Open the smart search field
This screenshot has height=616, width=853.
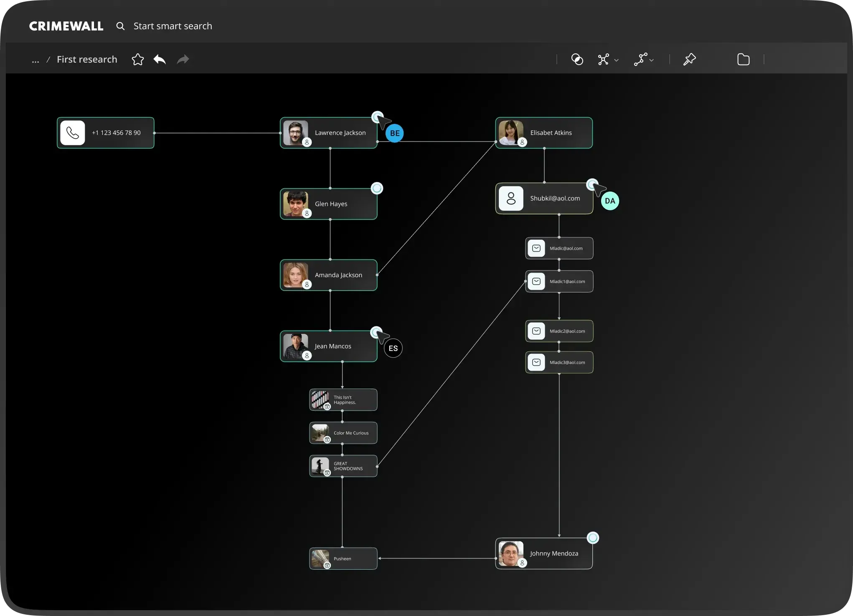click(173, 26)
